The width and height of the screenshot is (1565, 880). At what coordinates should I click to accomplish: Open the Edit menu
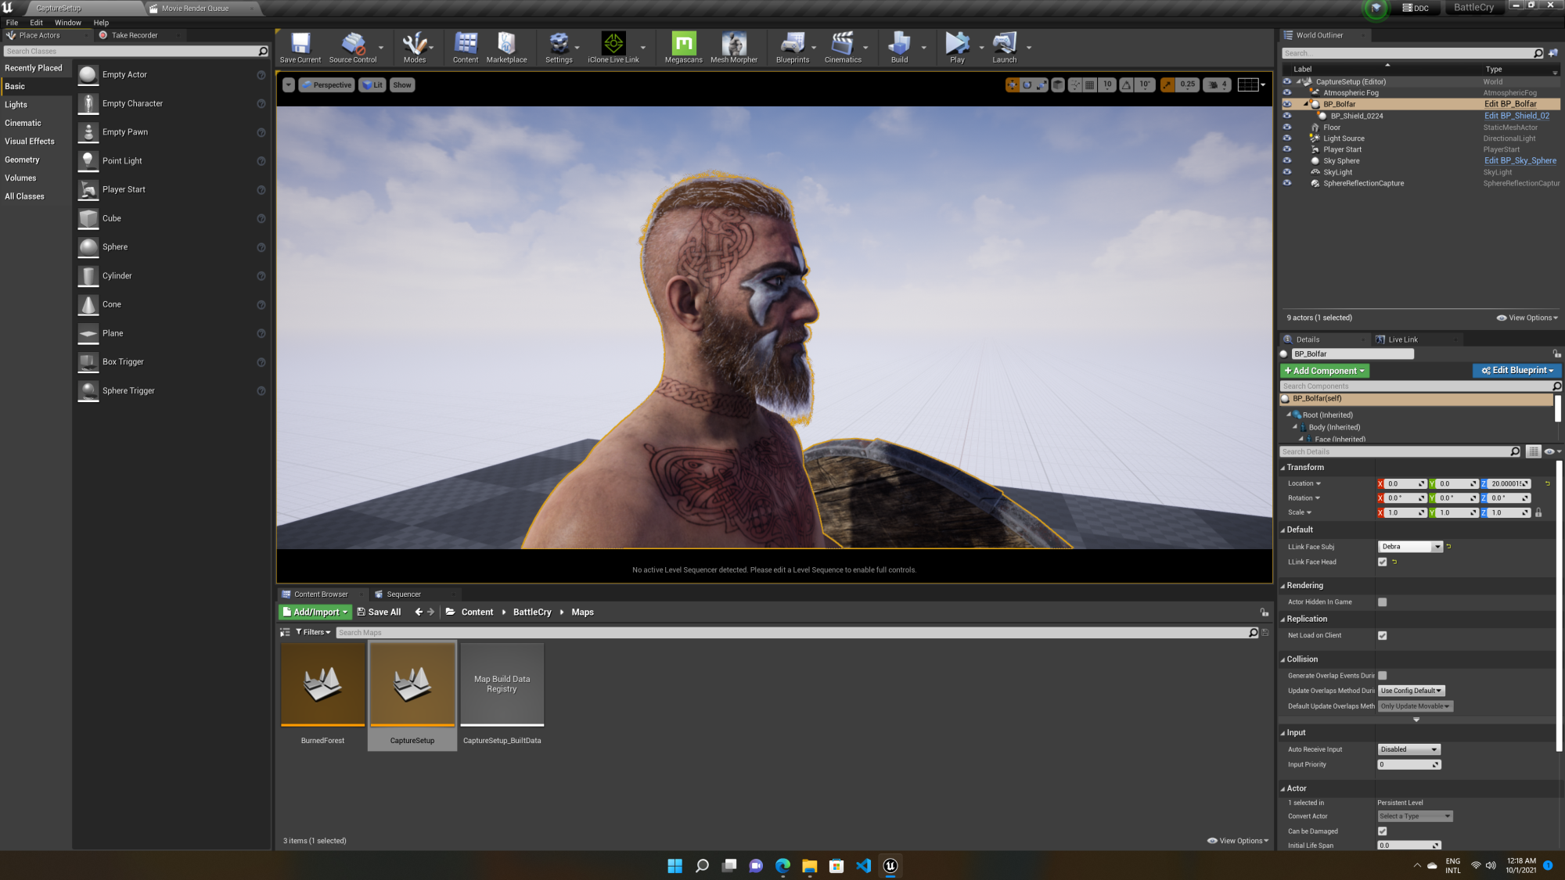pos(36,23)
